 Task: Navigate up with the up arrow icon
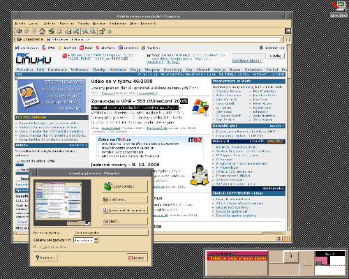pyautogui.click(x=34, y=31)
